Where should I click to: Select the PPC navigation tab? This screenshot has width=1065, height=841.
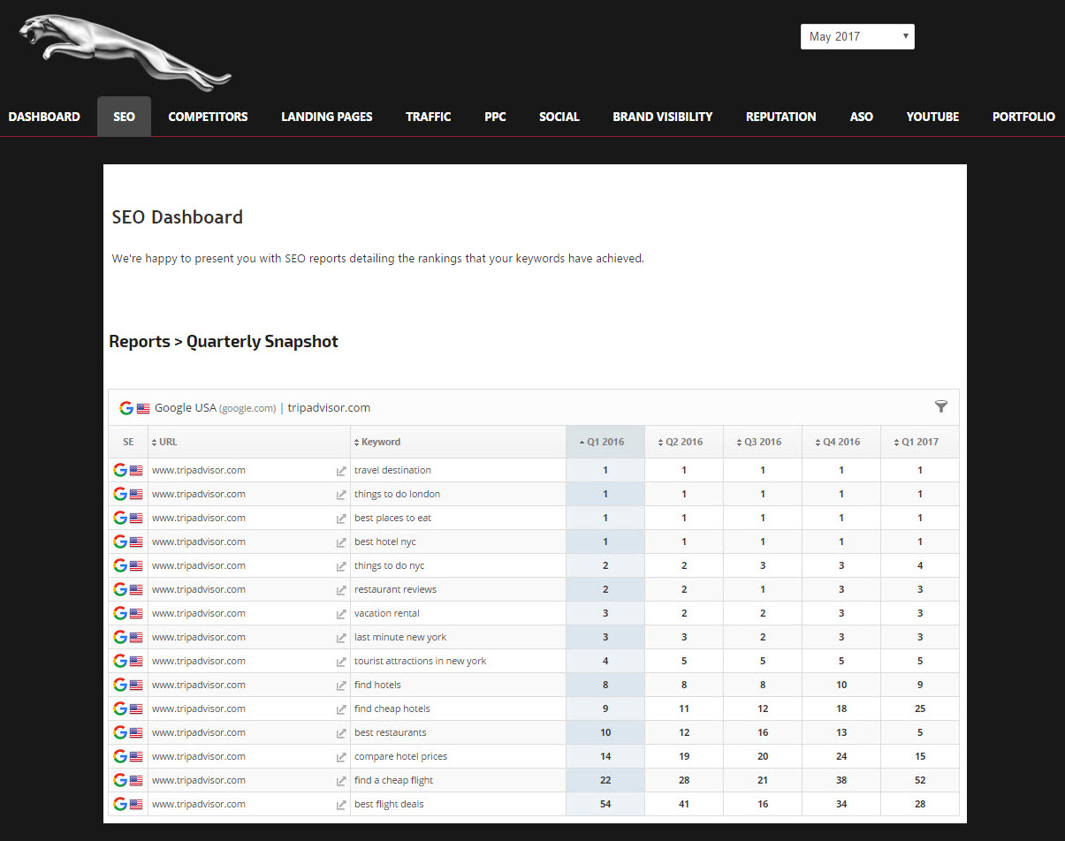point(495,117)
